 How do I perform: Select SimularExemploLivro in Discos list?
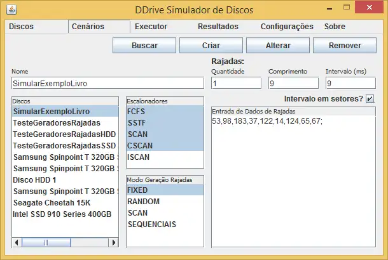65,111
